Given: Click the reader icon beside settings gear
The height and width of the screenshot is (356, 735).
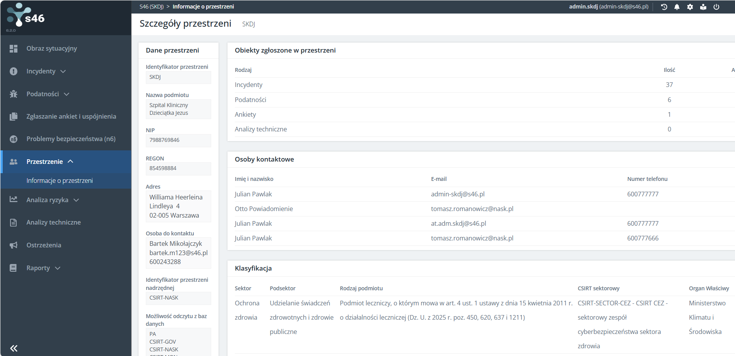Looking at the screenshot, I should tap(703, 7).
